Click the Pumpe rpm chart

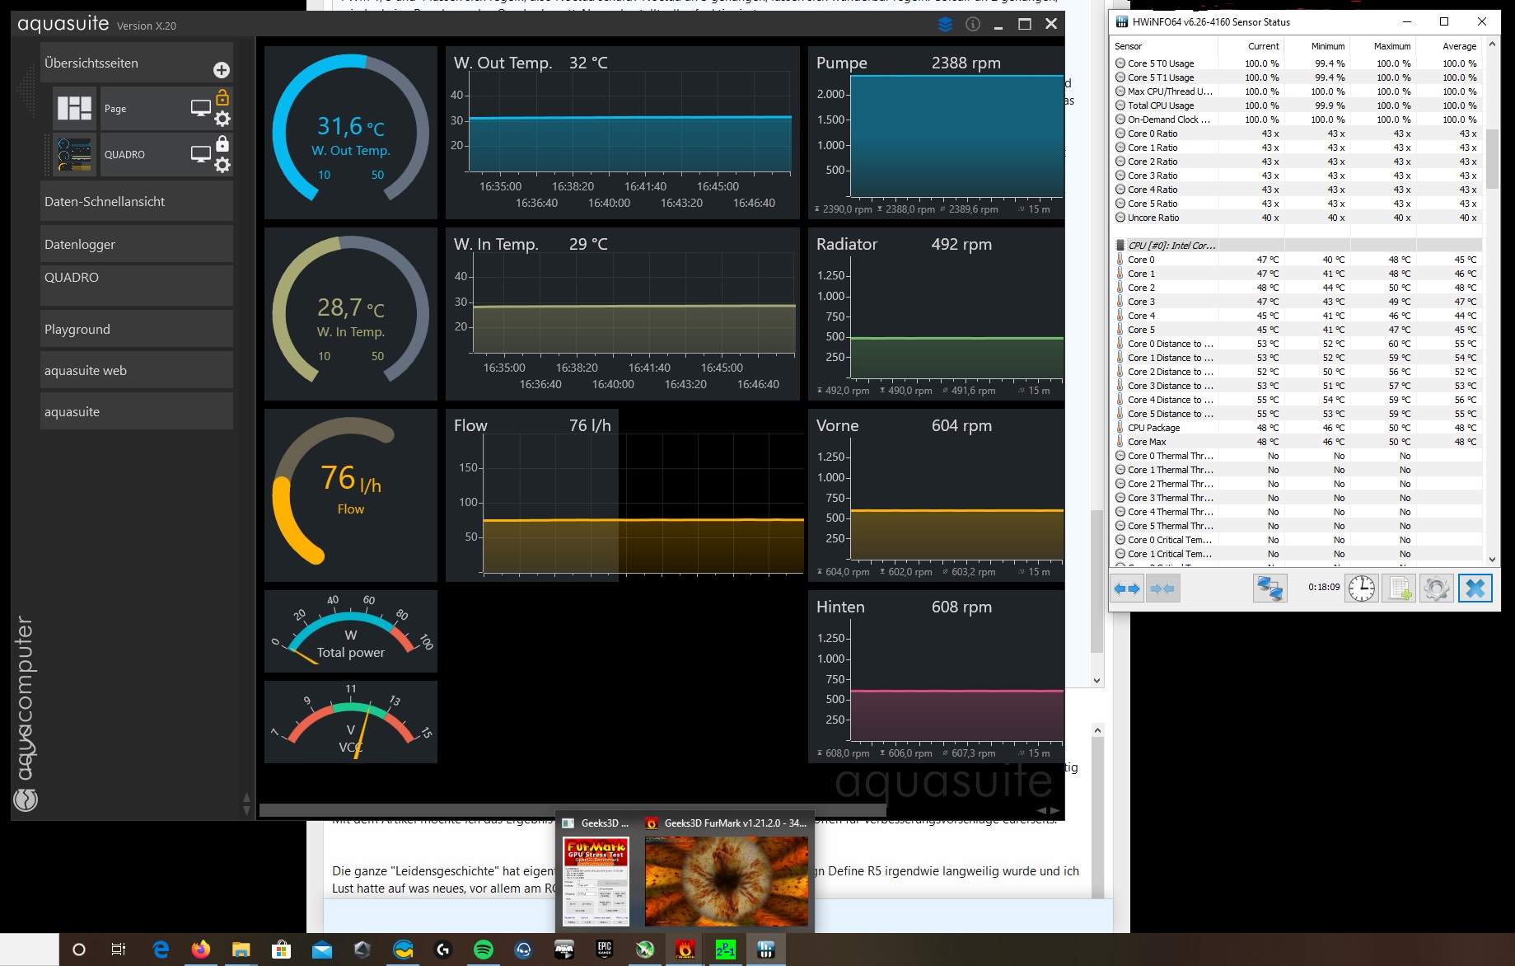click(936, 132)
